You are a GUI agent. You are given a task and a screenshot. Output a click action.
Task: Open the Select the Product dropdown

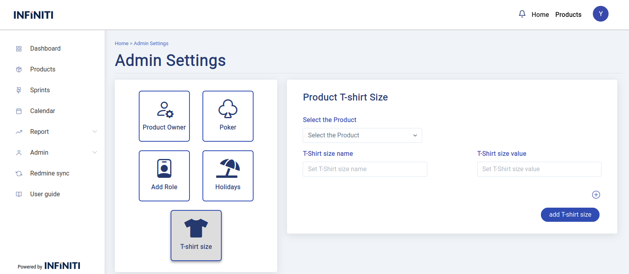pyautogui.click(x=362, y=135)
